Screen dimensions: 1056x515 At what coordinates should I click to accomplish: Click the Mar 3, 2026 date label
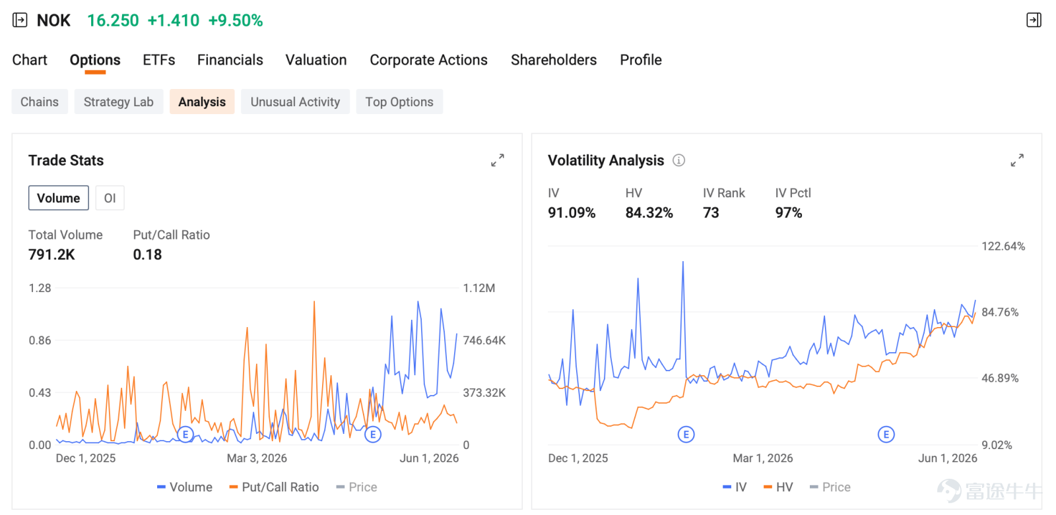tap(257, 458)
